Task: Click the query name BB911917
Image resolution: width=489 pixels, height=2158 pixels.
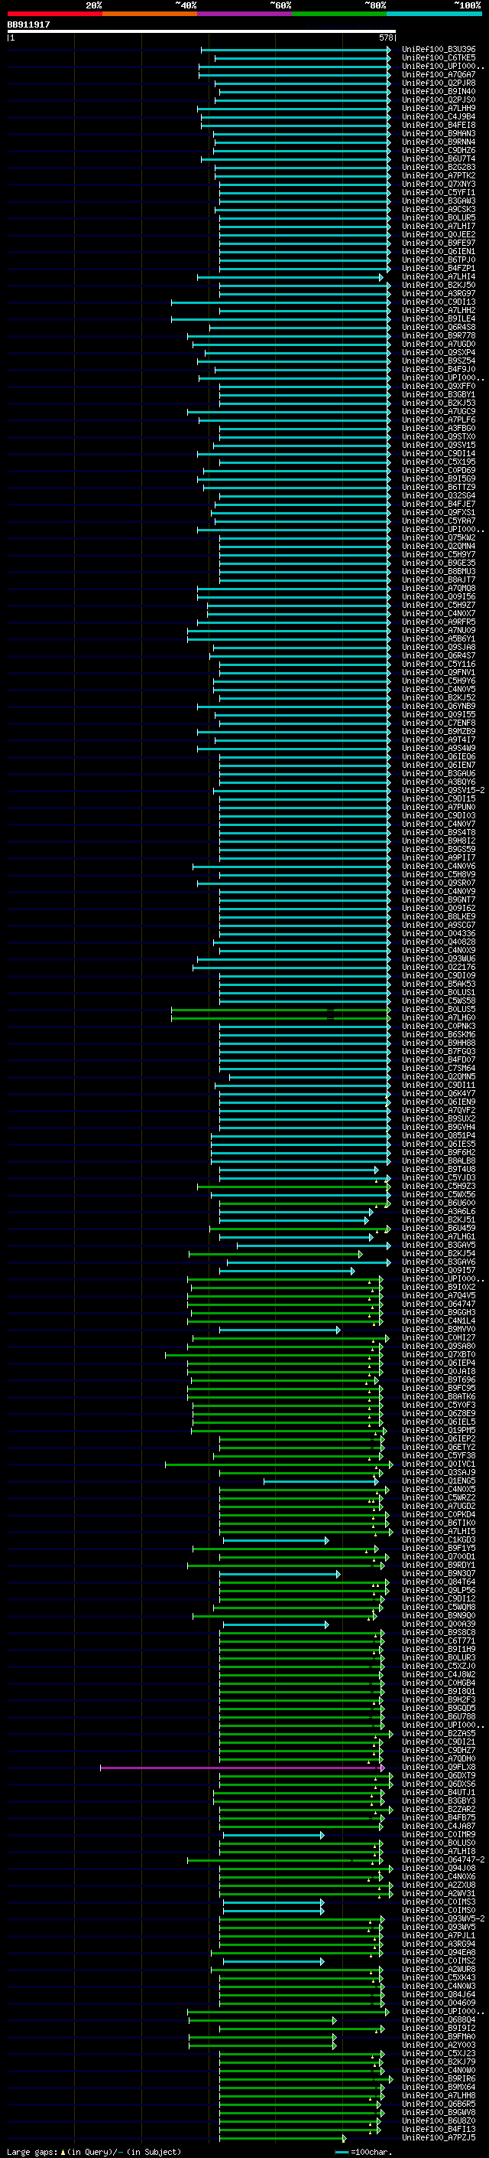Action: pos(28,24)
